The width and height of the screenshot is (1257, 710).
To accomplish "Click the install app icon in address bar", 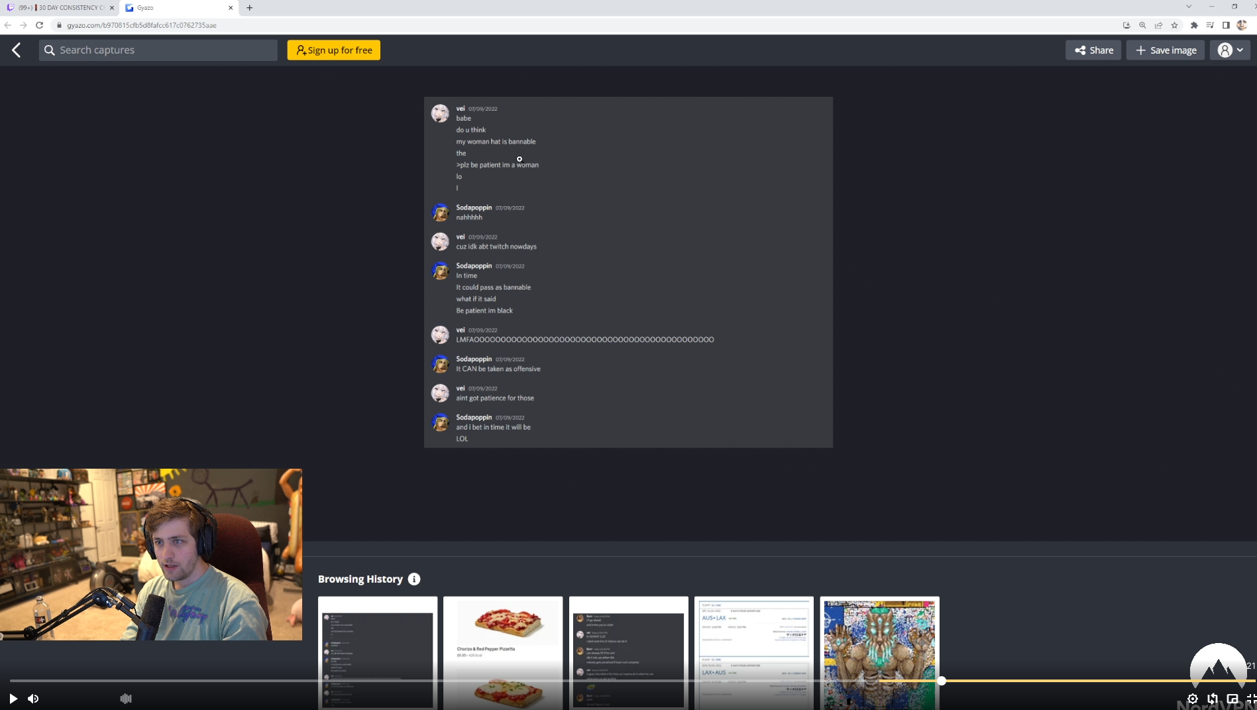I will [1126, 25].
